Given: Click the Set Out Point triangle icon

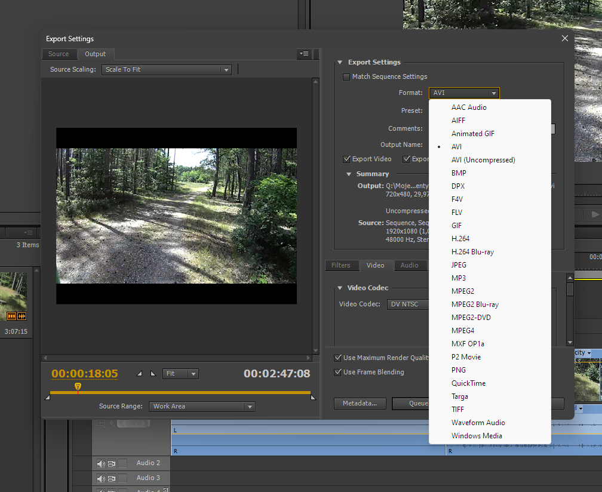Looking at the screenshot, I should 153,373.
